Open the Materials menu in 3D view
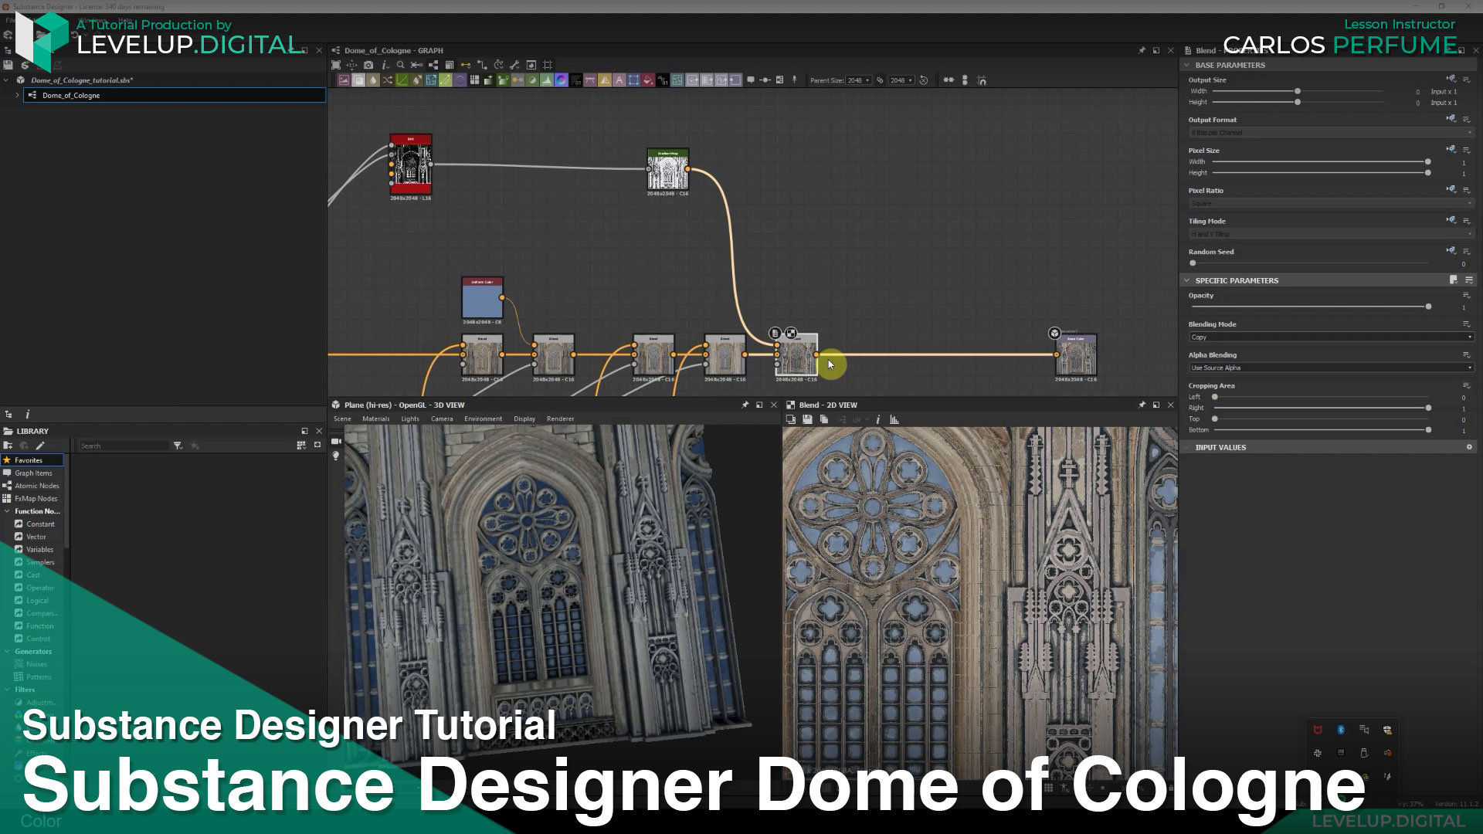Viewport: 1483px width, 834px height. (376, 419)
